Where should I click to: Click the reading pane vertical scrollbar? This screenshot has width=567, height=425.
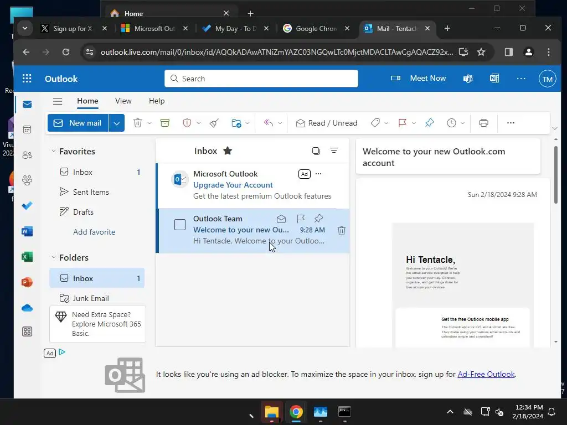click(x=556, y=175)
